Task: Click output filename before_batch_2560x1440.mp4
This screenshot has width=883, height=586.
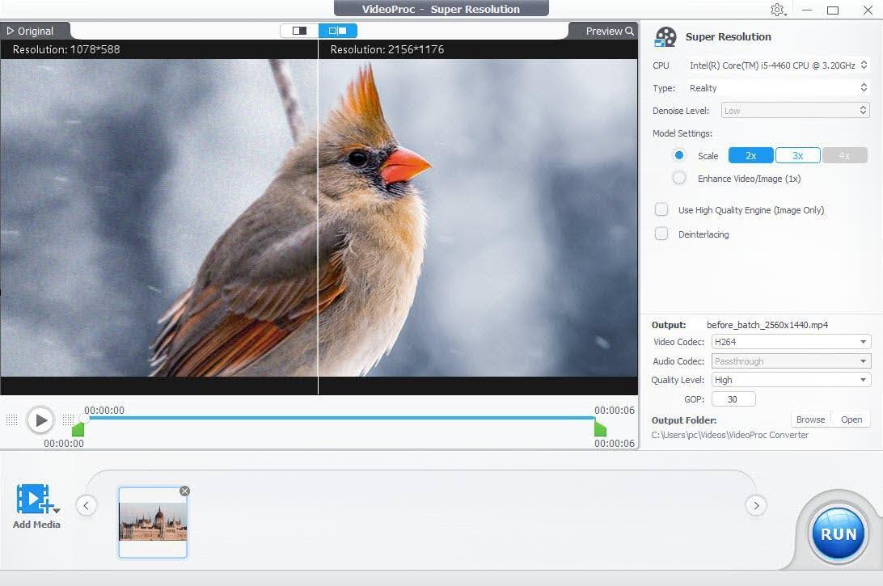Action: 767,325
